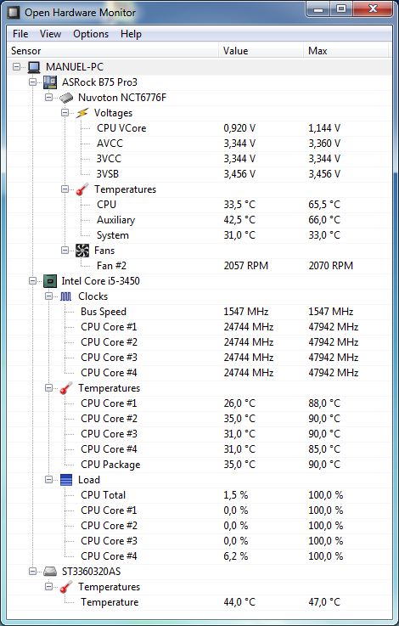399x626 pixels.
Task: Click the Intel Core i5-3450 processor icon
Action: (x=50, y=281)
